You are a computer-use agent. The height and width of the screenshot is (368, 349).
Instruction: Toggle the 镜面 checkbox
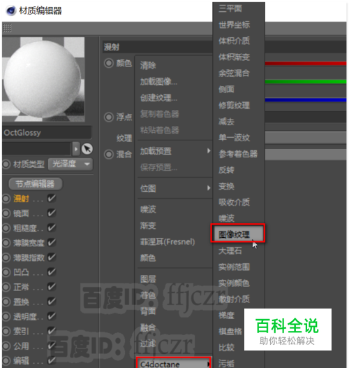tap(51, 213)
